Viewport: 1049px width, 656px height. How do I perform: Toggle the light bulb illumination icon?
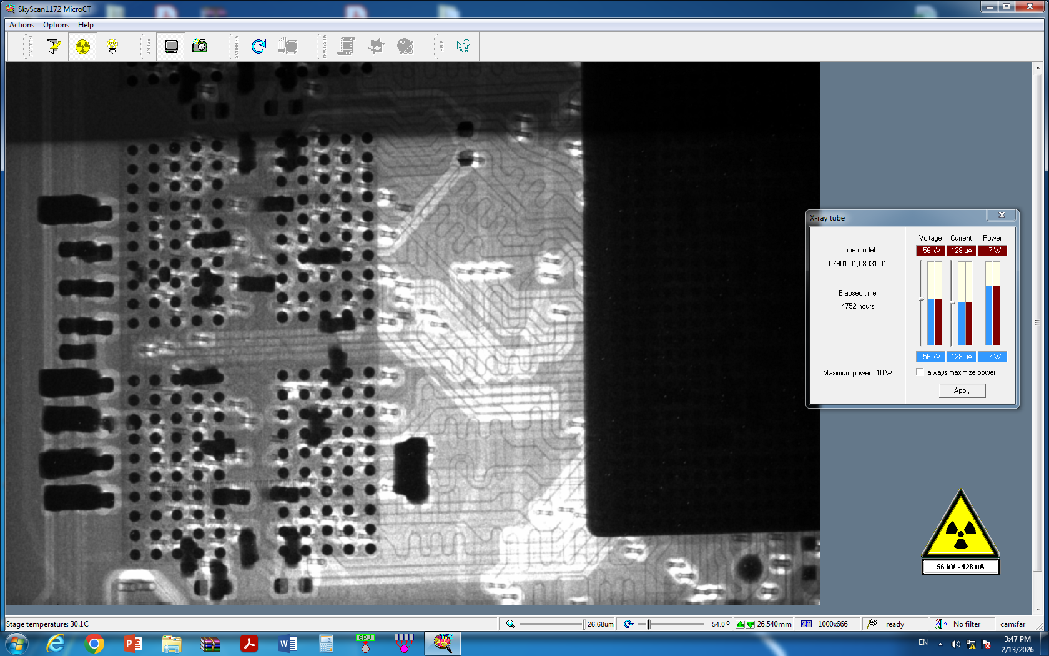point(112,46)
